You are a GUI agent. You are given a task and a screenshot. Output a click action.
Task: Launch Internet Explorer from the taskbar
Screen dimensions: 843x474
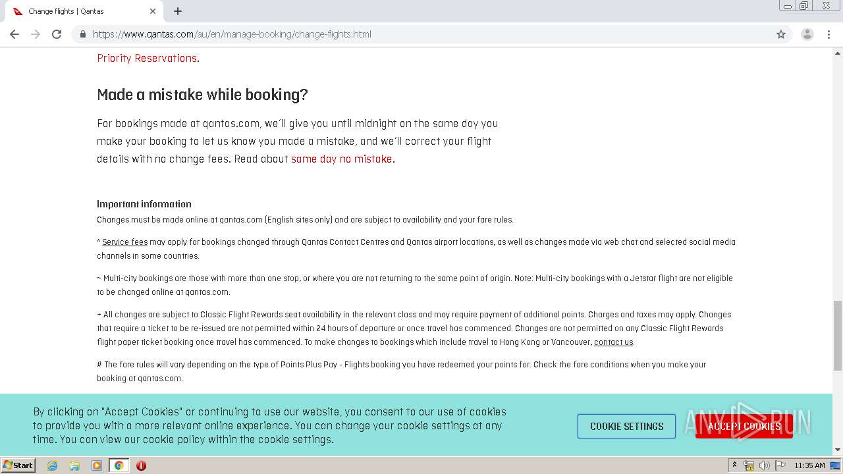52,465
